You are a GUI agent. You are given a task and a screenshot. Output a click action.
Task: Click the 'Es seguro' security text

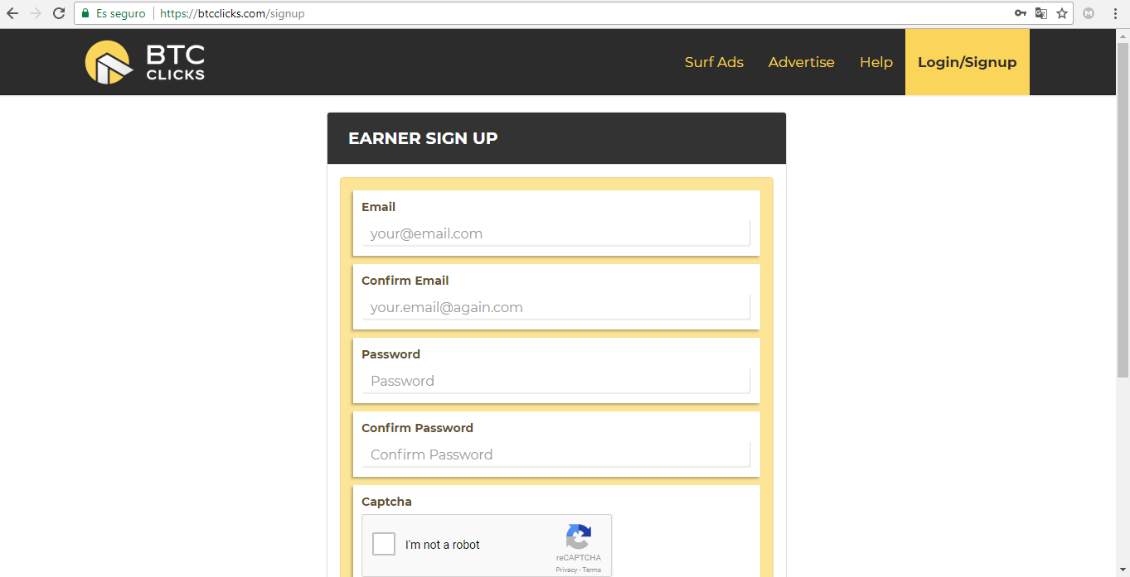click(121, 13)
